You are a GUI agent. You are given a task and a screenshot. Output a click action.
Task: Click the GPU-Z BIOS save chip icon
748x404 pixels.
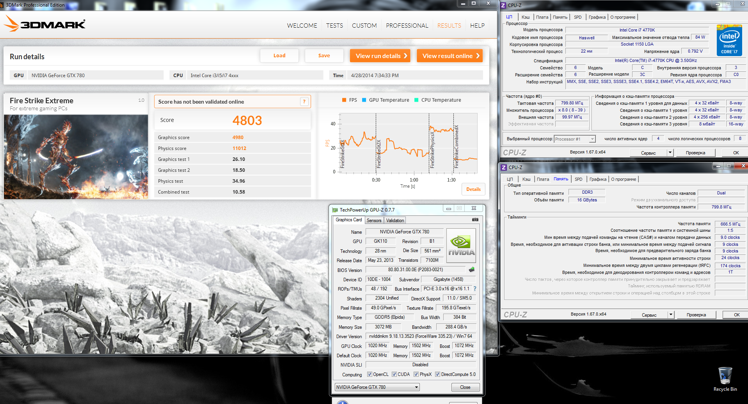click(x=472, y=269)
